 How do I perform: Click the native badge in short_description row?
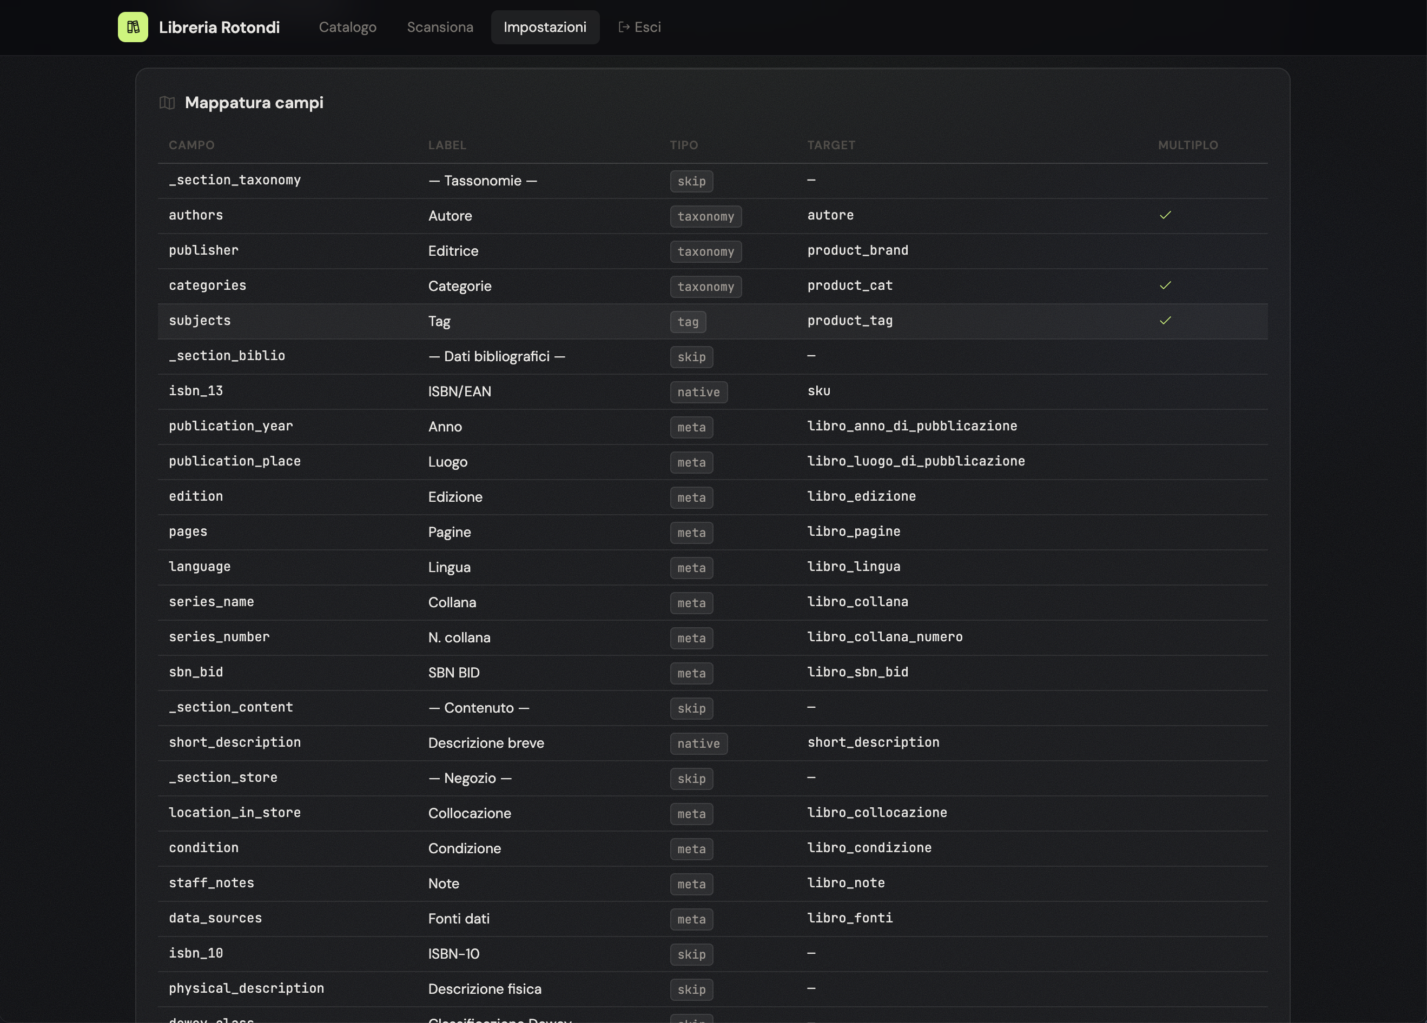(x=698, y=744)
